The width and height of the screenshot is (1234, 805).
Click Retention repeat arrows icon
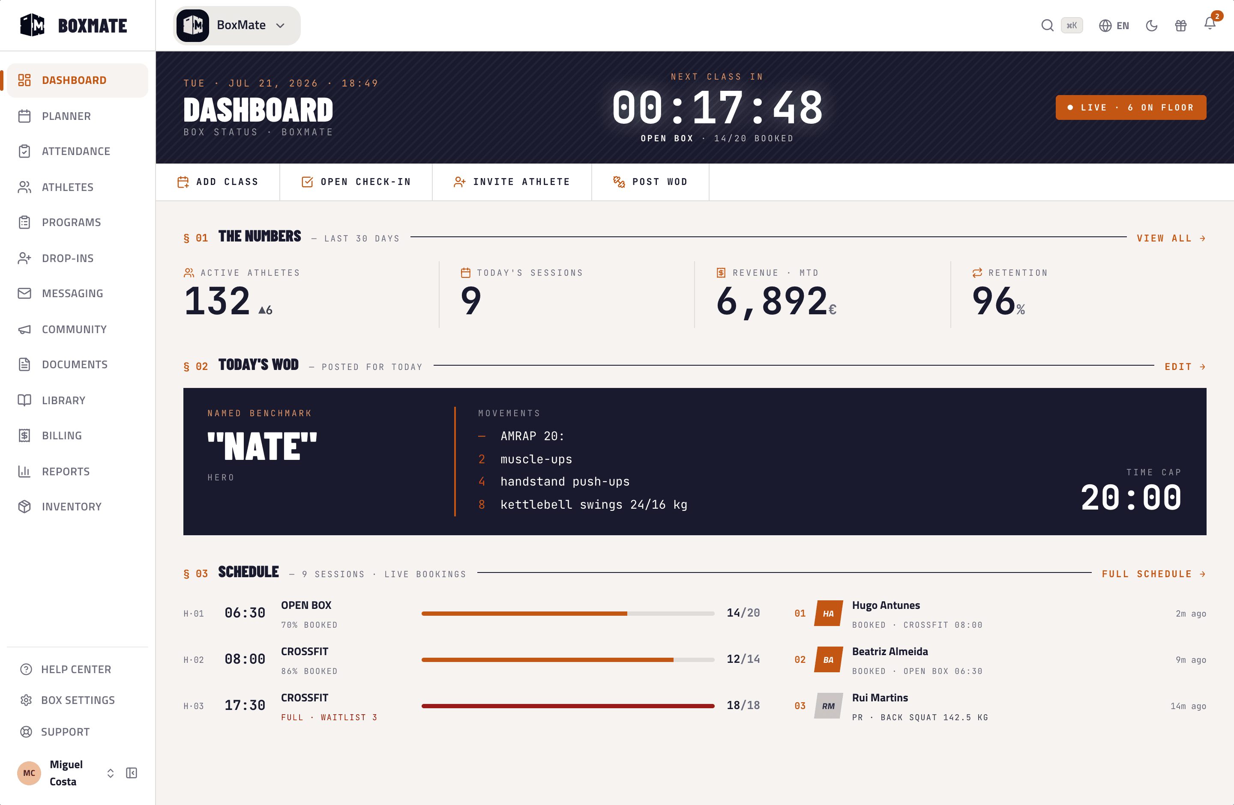point(977,273)
